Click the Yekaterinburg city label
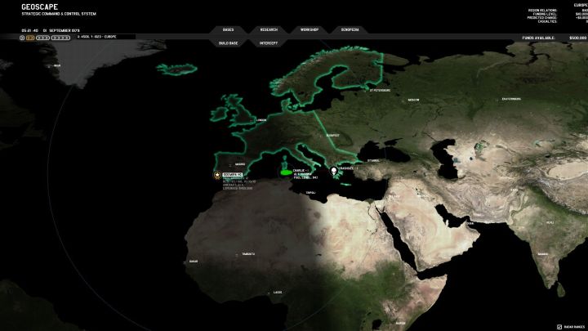This screenshot has height=331, width=588. click(x=511, y=99)
